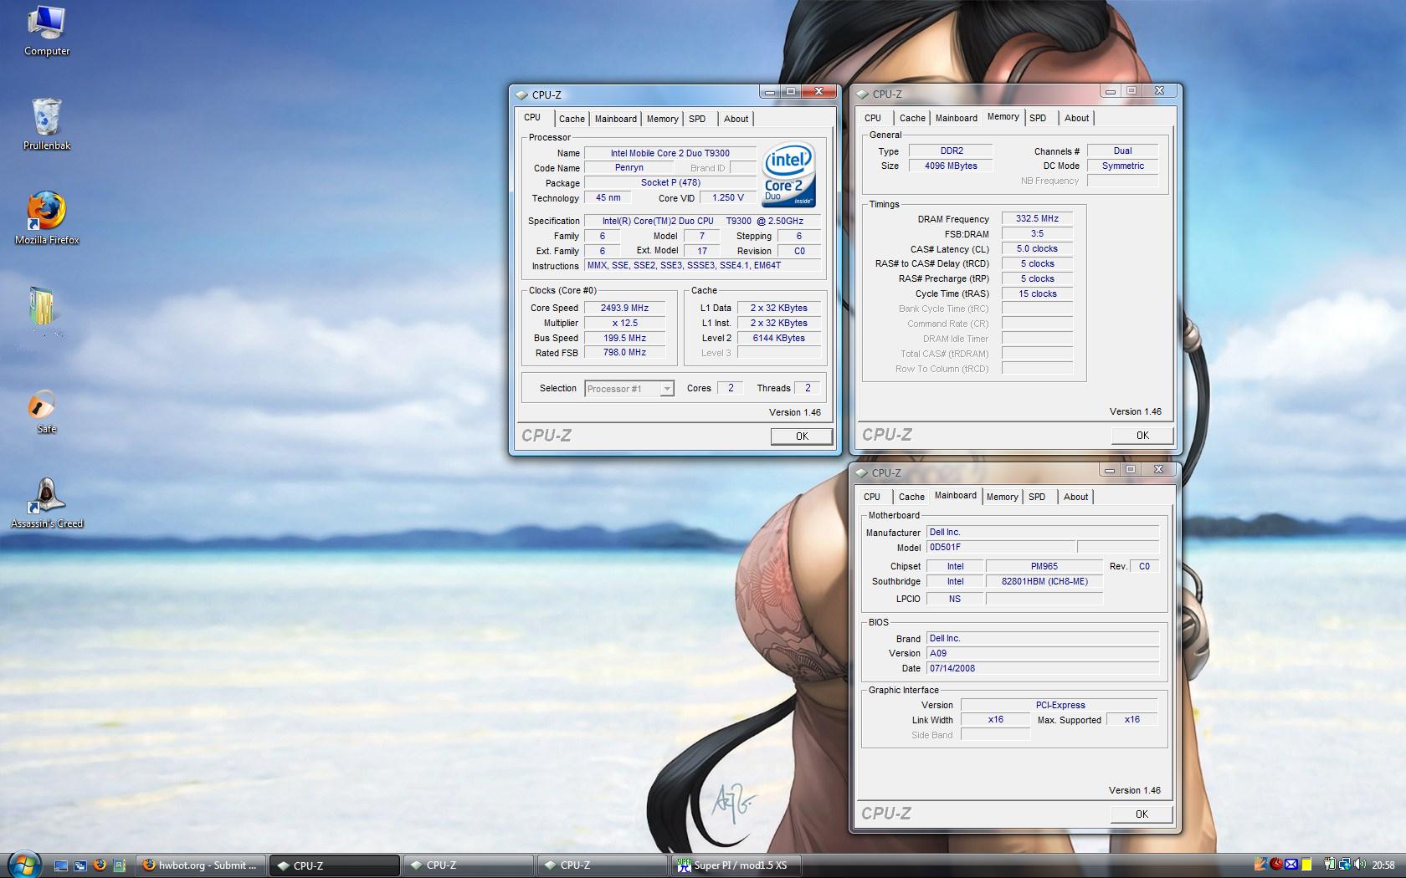The image size is (1406, 878).
Task: Click the Rated FSB value 798.0 MHz
Action: (x=624, y=353)
